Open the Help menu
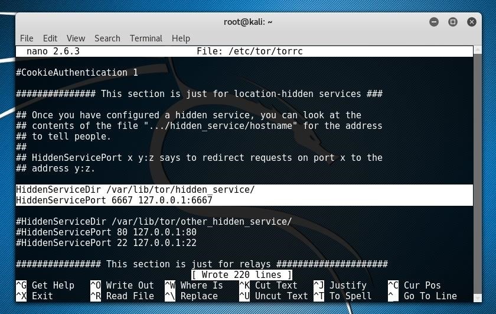Viewport: 496px width, 314px height. 181,38
